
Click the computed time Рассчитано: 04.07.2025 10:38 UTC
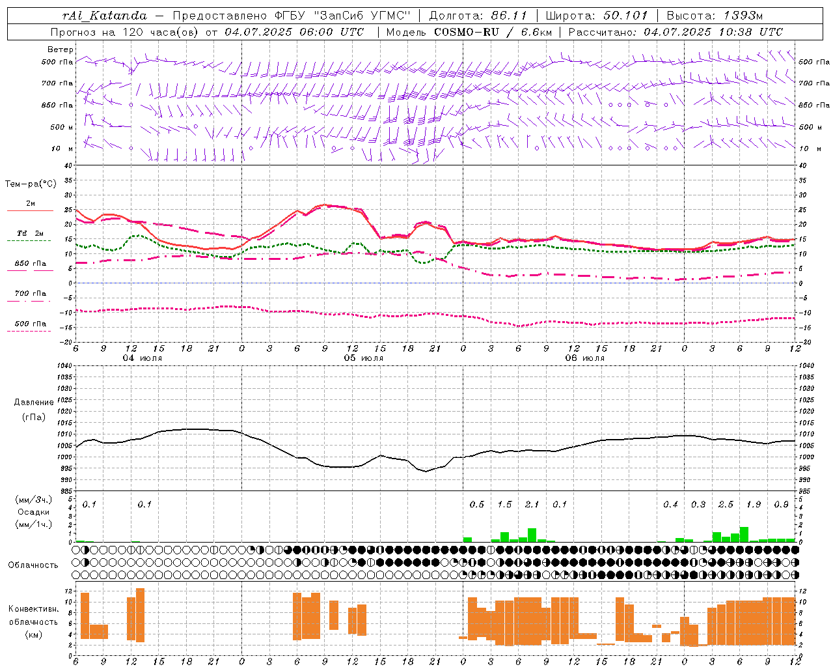[676, 31]
